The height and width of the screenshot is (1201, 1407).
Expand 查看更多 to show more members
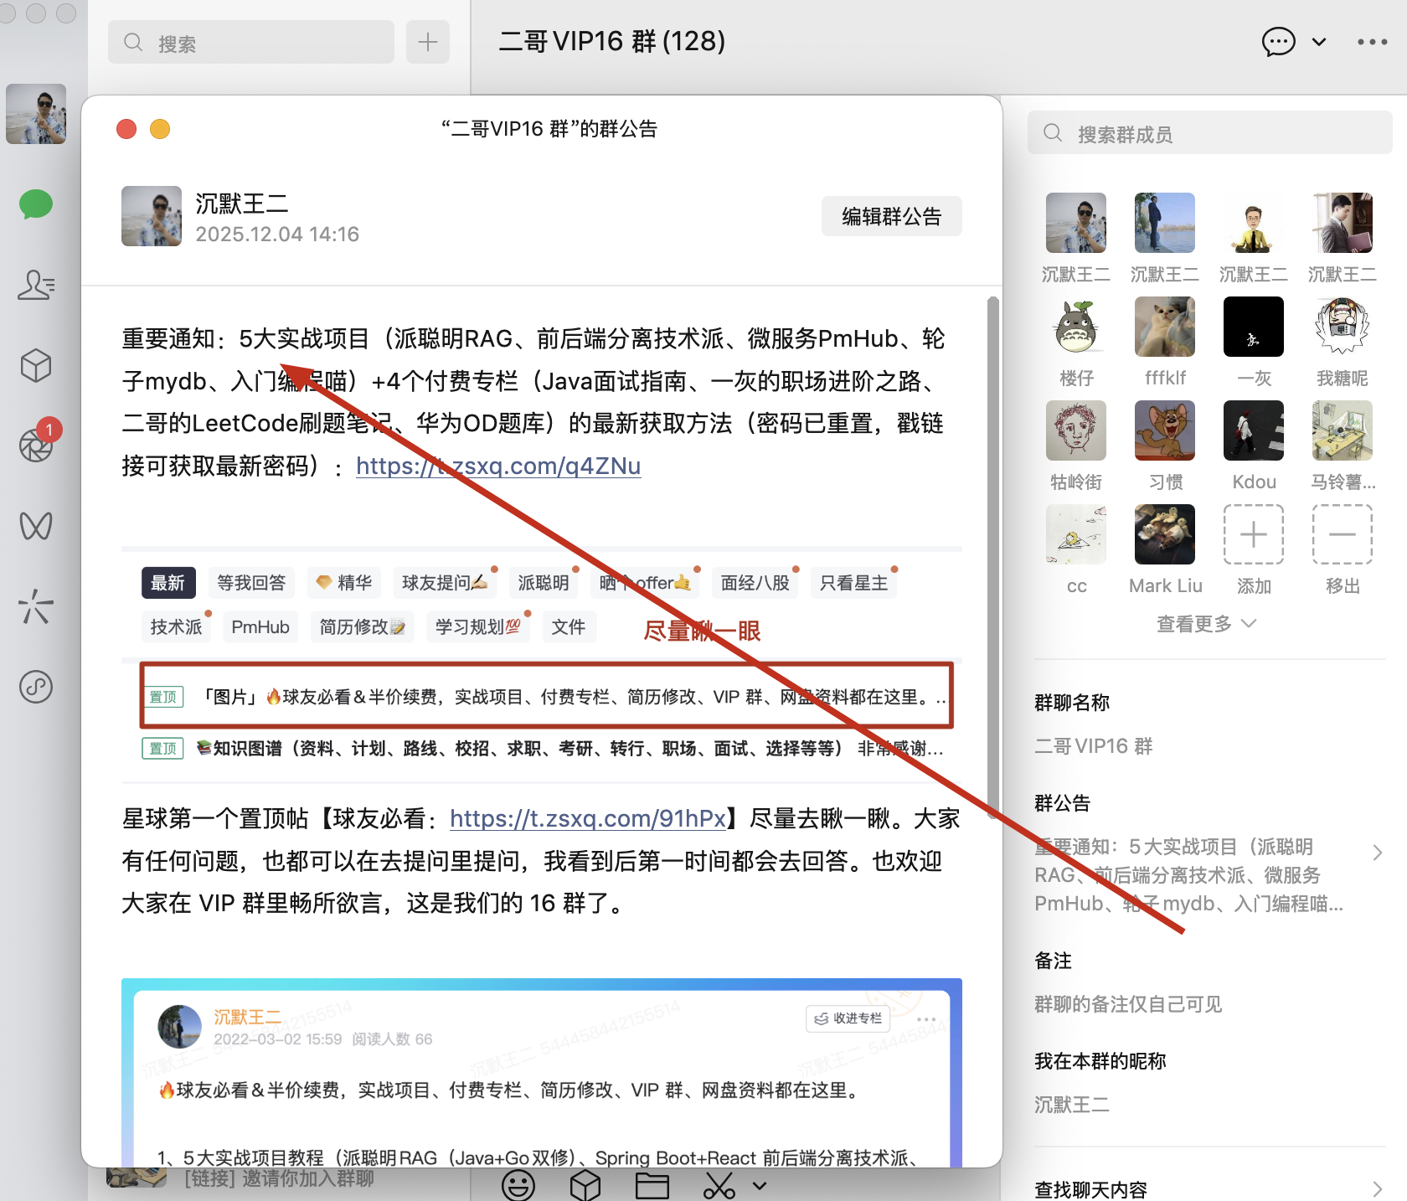[x=1206, y=624]
